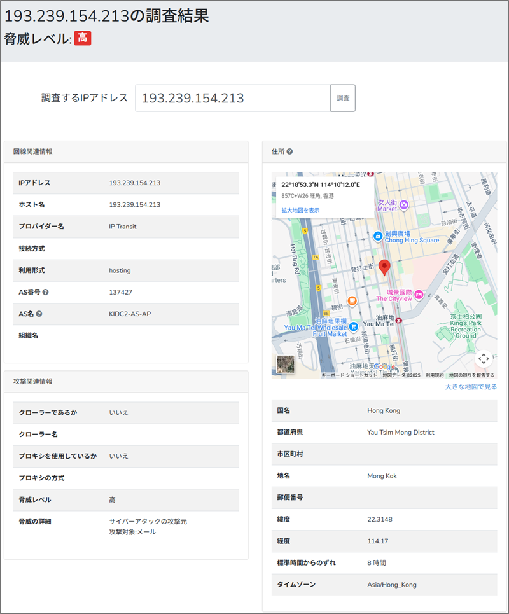Click the red 高 threat level badge
The height and width of the screenshot is (614, 509).
[83, 38]
